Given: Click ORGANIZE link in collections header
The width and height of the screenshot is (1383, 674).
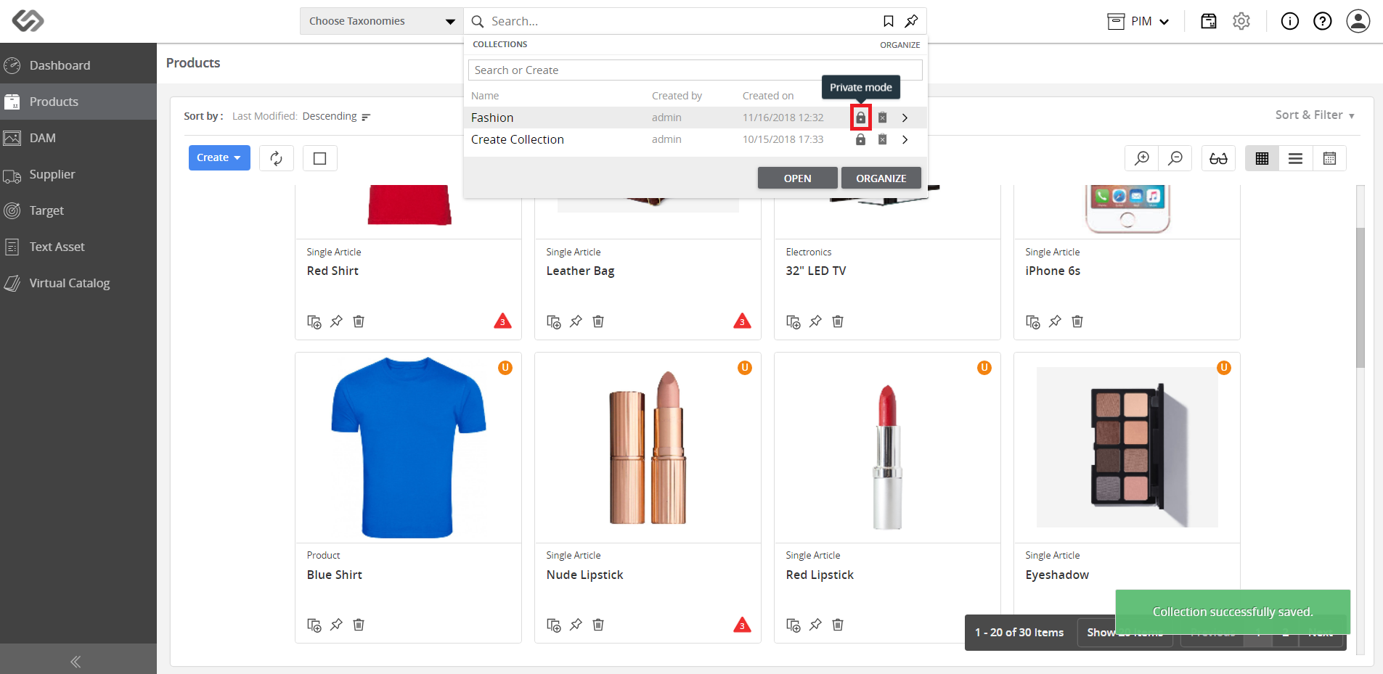Looking at the screenshot, I should (899, 45).
